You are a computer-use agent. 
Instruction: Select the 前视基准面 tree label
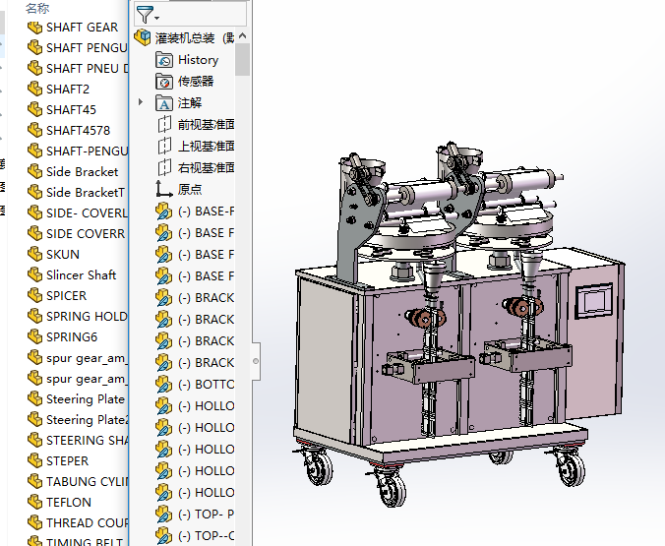point(207,125)
